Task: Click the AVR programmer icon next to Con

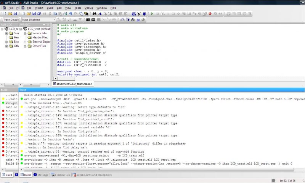Action: click(x=93, y=20)
